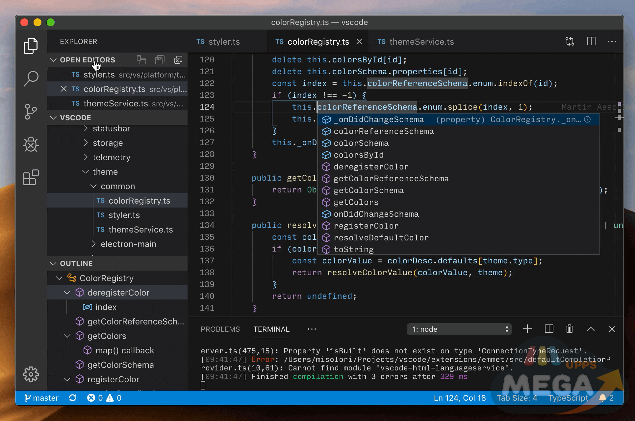The width and height of the screenshot is (635, 421).
Task: Click the editor overview ruler scrollbar
Action: pyautogui.click(x=619, y=185)
